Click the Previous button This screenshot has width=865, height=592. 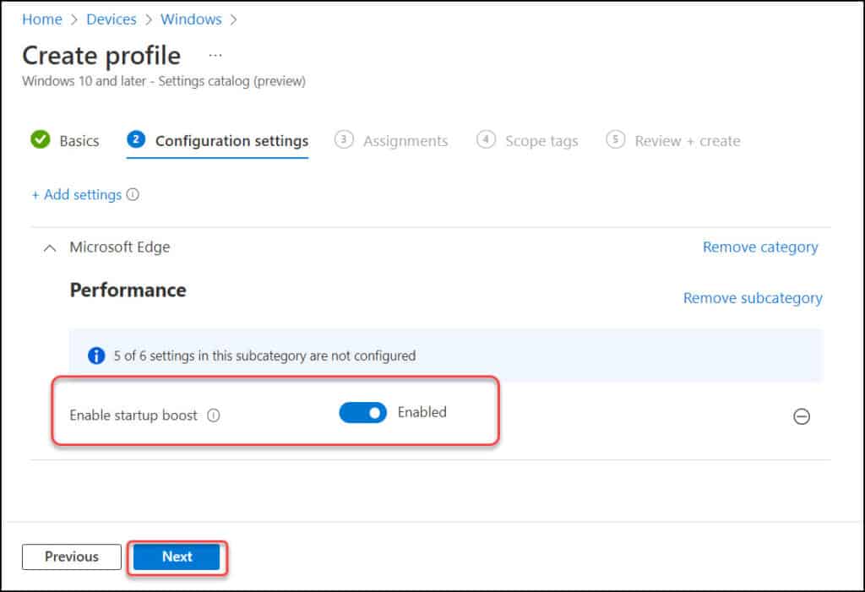tap(72, 557)
